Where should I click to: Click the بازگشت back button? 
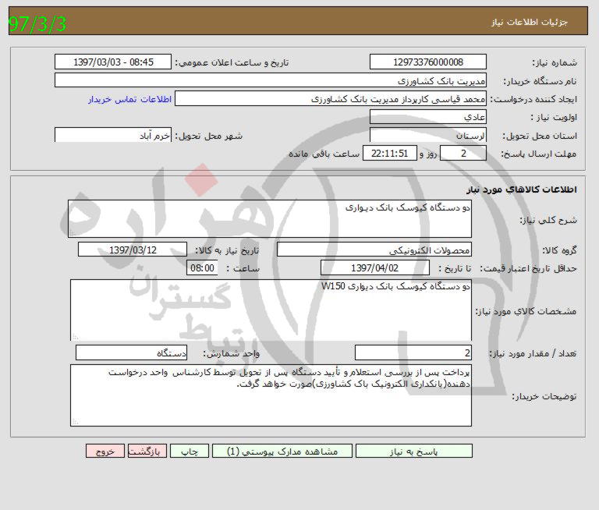click(146, 452)
